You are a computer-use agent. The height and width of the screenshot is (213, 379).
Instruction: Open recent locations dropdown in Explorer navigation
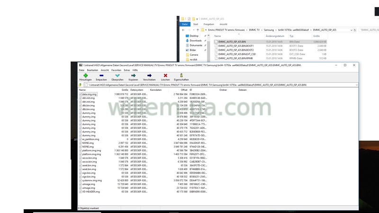point(194,30)
